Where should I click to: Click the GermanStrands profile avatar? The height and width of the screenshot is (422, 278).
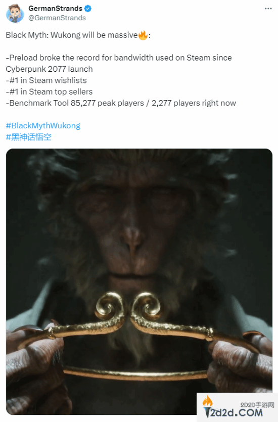(x=15, y=13)
